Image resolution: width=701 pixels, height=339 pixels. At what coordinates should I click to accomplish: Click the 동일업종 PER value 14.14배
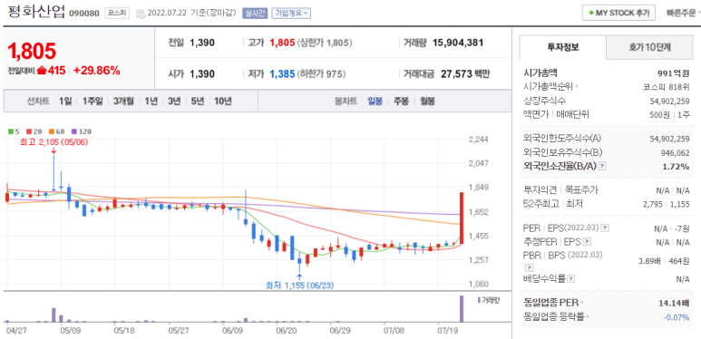click(674, 304)
